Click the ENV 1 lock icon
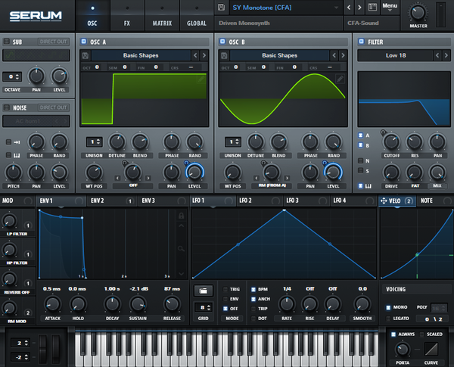Screen dimensions: 454x367 click(x=182, y=216)
